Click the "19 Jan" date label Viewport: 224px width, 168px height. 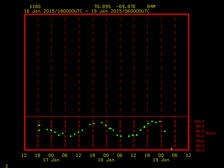(161, 160)
